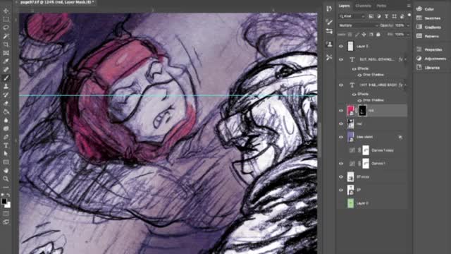451x254 pixels.
Task: Open the Layers panel menu
Action: pos(409,6)
